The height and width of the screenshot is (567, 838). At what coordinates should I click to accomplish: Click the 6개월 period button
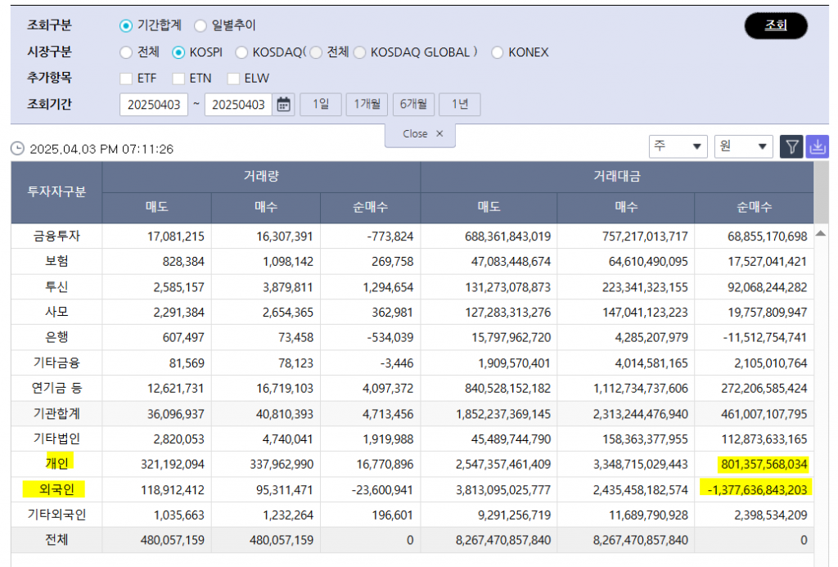point(413,105)
